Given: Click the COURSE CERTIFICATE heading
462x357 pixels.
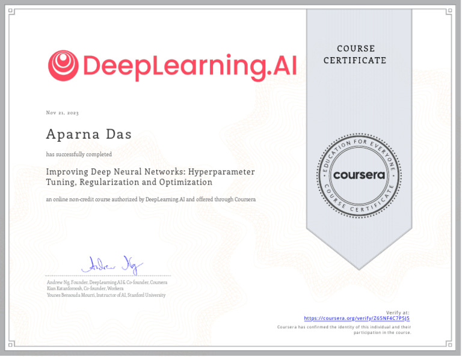Looking at the screenshot, I should click(x=356, y=55).
